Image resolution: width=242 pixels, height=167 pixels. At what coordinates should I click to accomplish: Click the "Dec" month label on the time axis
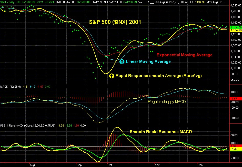200,165
